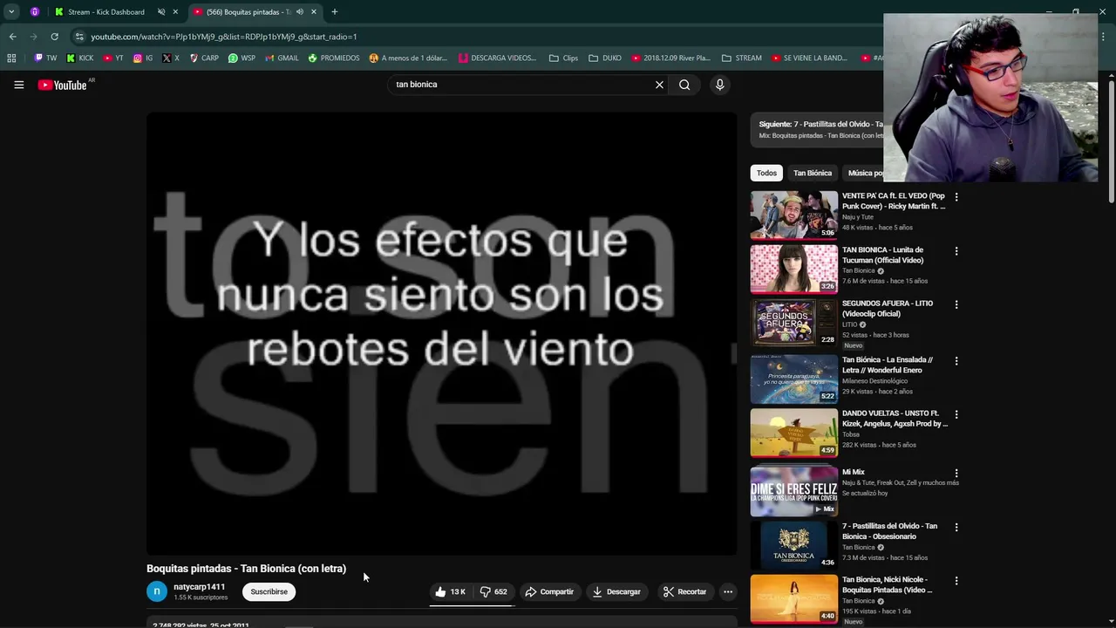Screen dimensions: 1116x628
Task: Reload the page in the browser
Action: 54,37
